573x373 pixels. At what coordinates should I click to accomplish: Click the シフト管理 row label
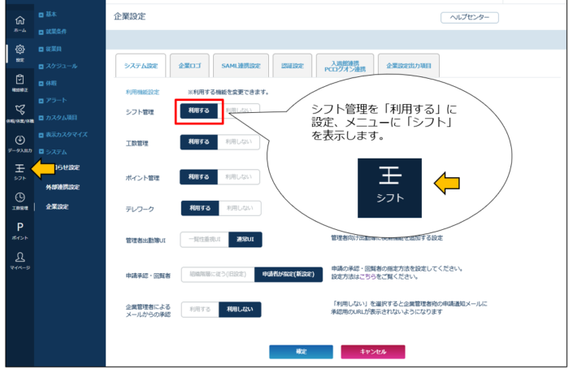tap(140, 112)
